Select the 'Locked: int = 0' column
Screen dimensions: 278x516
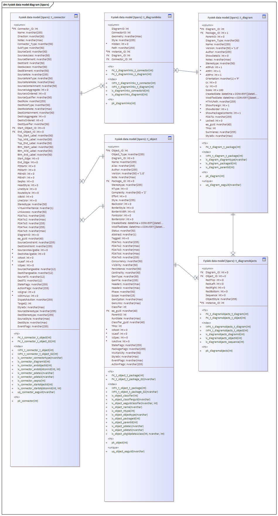pos(214,121)
